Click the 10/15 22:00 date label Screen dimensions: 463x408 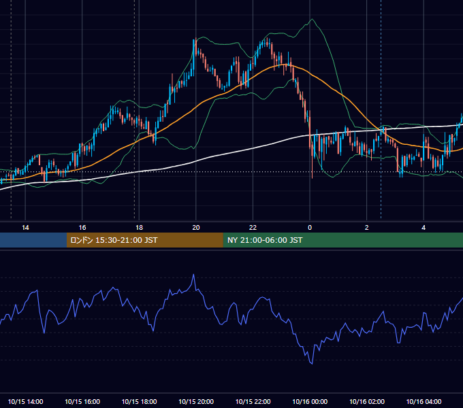coord(253,401)
